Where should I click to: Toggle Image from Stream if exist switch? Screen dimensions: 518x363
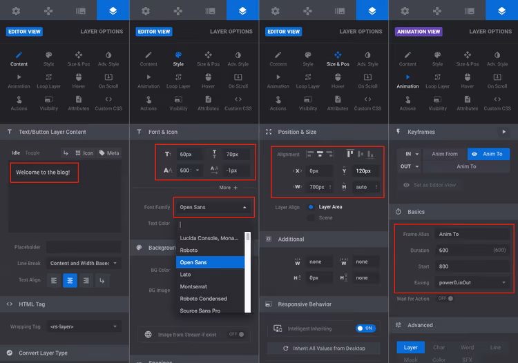tap(237, 334)
